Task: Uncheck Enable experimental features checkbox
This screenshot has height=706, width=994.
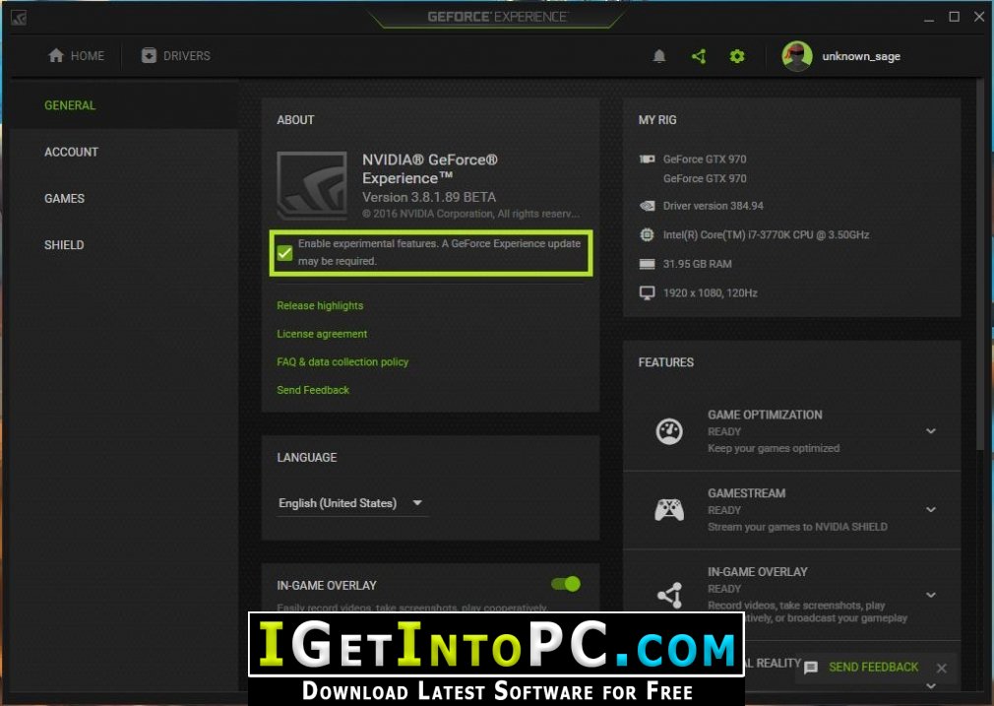Action: click(284, 253)
